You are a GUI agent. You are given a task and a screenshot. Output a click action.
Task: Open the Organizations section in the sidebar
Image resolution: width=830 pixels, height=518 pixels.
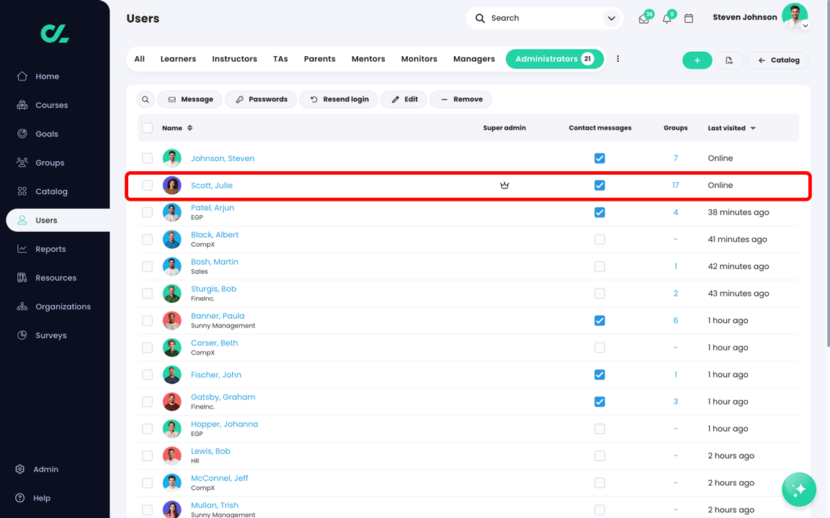(63, 306)
